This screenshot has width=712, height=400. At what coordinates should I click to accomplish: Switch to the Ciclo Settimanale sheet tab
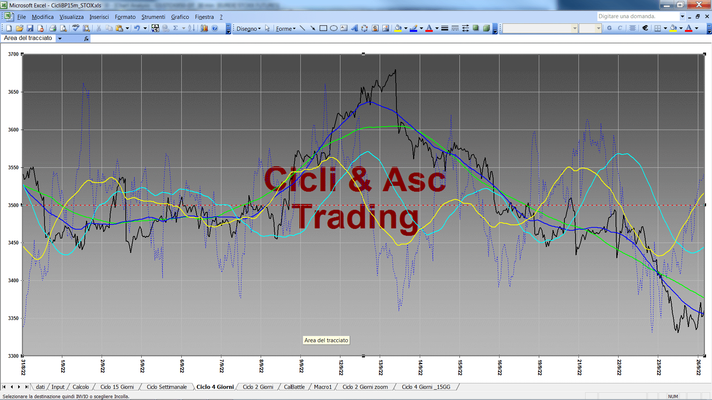click(167, 387)
